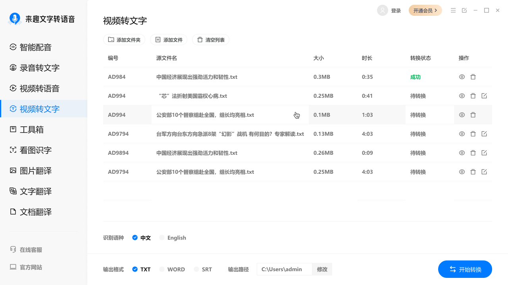Preview the AD9894 row file

coord(462,153)
